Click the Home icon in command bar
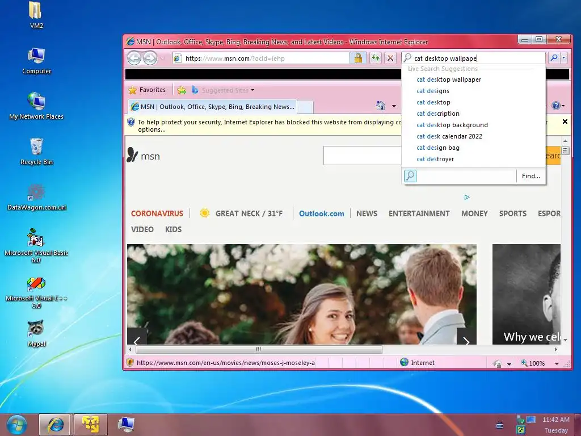This screenshot has width=581, height=436. tap(381, 106)
